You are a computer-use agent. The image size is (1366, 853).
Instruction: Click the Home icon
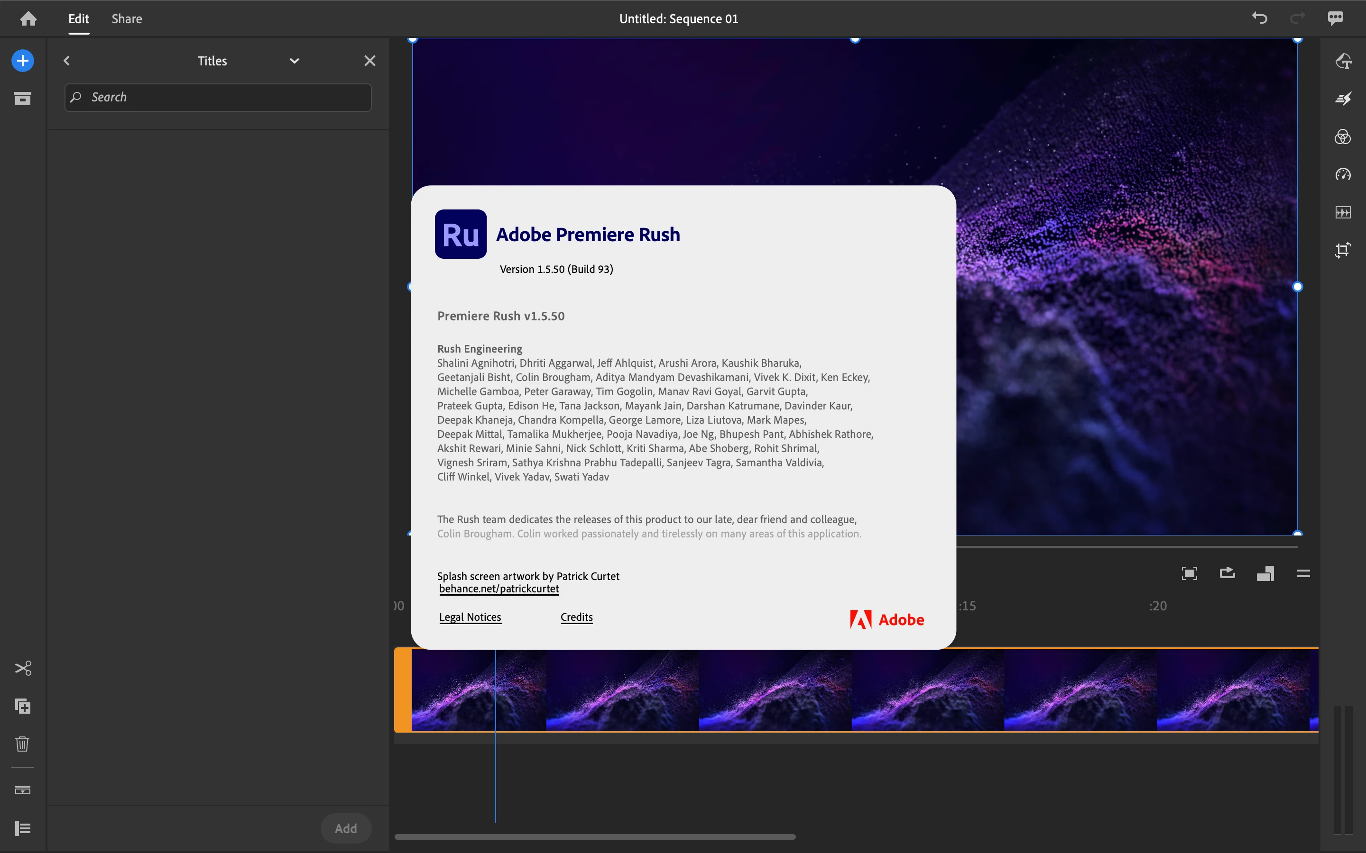click(28, 18)
